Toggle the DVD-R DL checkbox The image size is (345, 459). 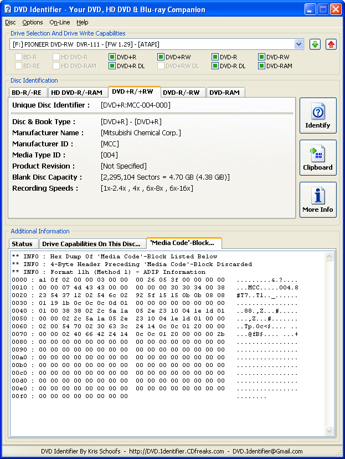pyautogui.click(x=215, y=66)
